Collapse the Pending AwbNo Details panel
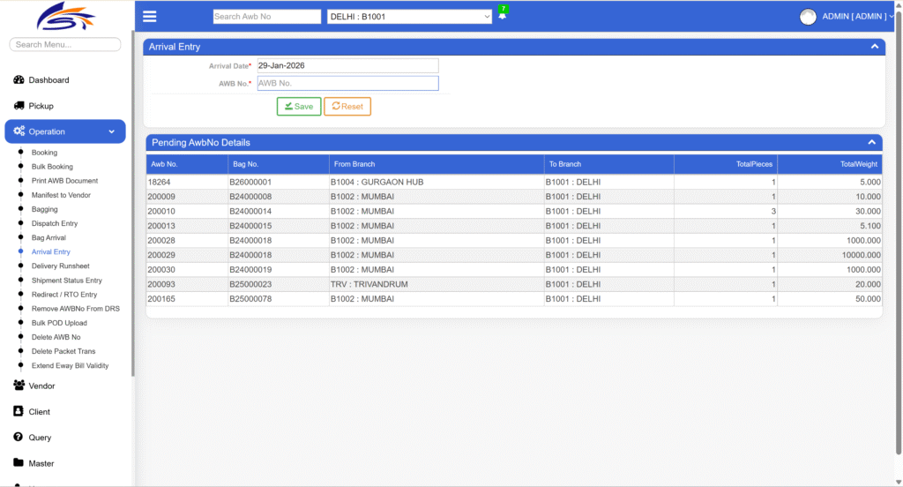Image resolution: width=903 pixels, height=487 pixels. tap(871, 142)
